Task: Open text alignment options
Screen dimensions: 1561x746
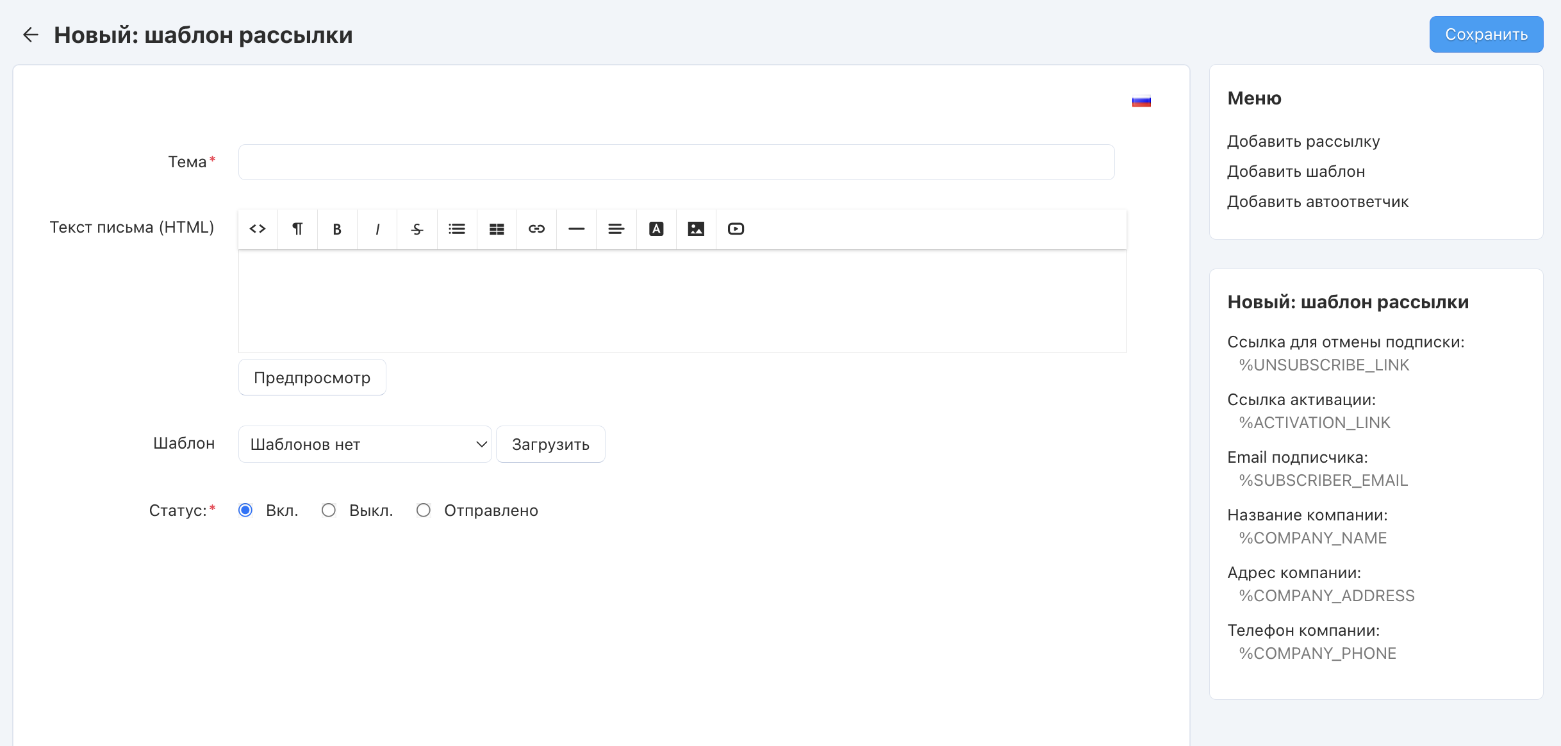Action: point(616,229)
